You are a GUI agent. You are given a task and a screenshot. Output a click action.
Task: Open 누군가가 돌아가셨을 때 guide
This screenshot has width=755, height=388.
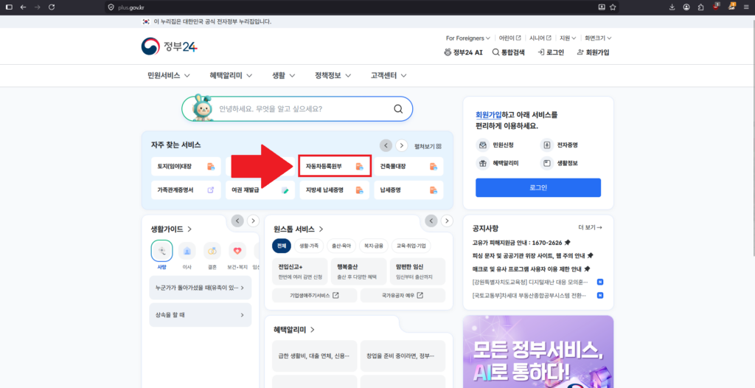201,288
